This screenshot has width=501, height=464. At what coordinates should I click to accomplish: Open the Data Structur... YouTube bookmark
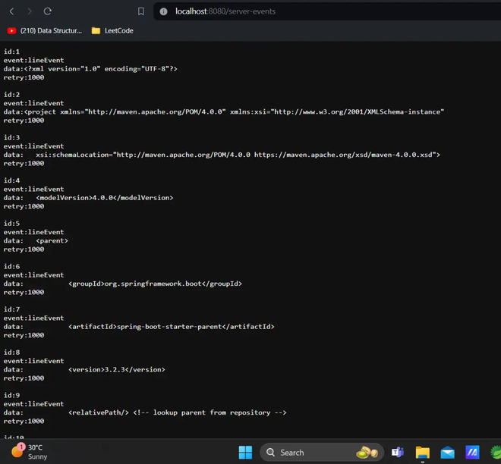45,30
